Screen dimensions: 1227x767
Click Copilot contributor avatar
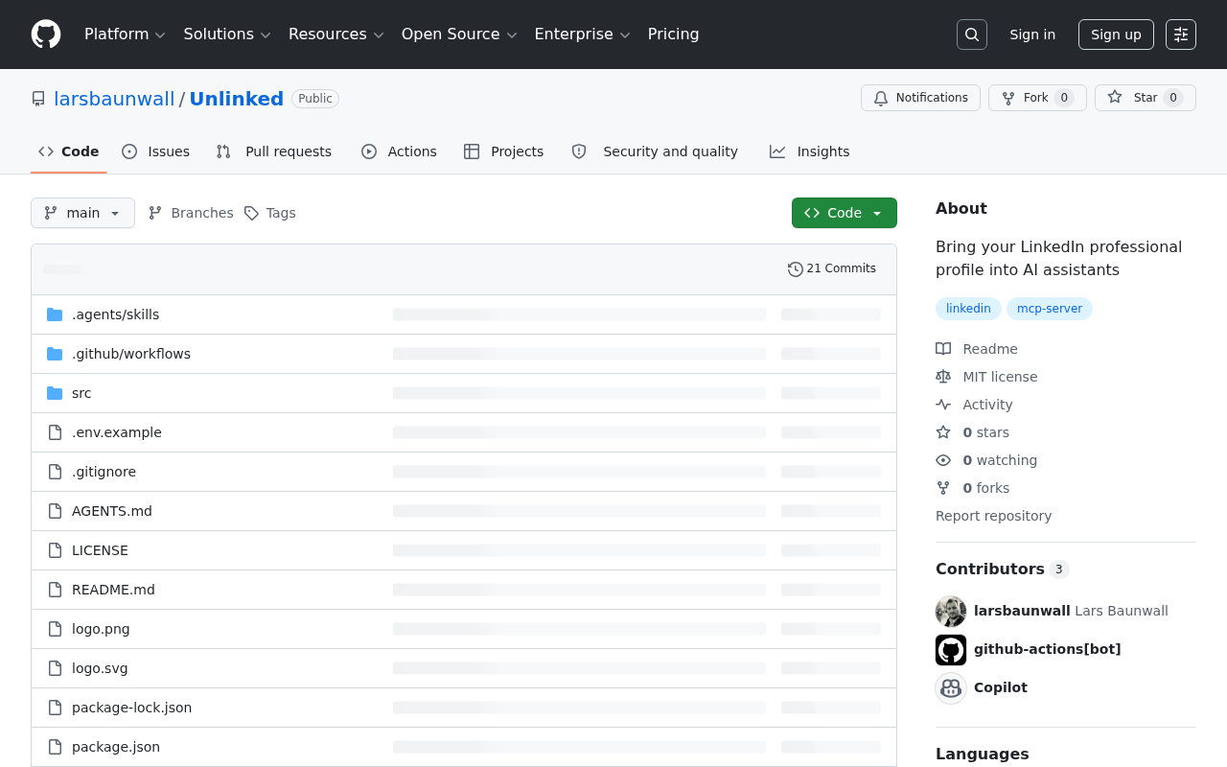pyautogui.click(x=951, y=687)
